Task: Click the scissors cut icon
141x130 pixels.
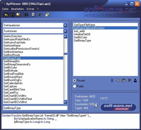Action: click(112, 80)
